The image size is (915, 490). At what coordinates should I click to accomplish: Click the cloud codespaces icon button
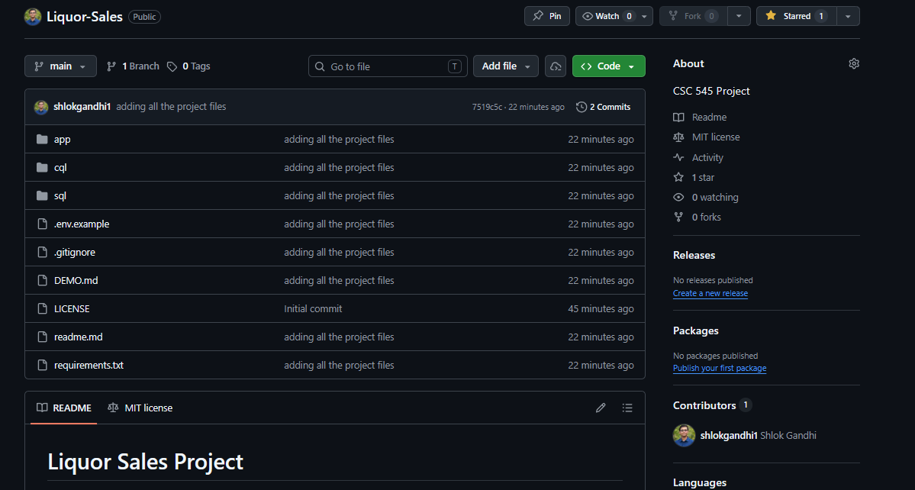(556, 66)
